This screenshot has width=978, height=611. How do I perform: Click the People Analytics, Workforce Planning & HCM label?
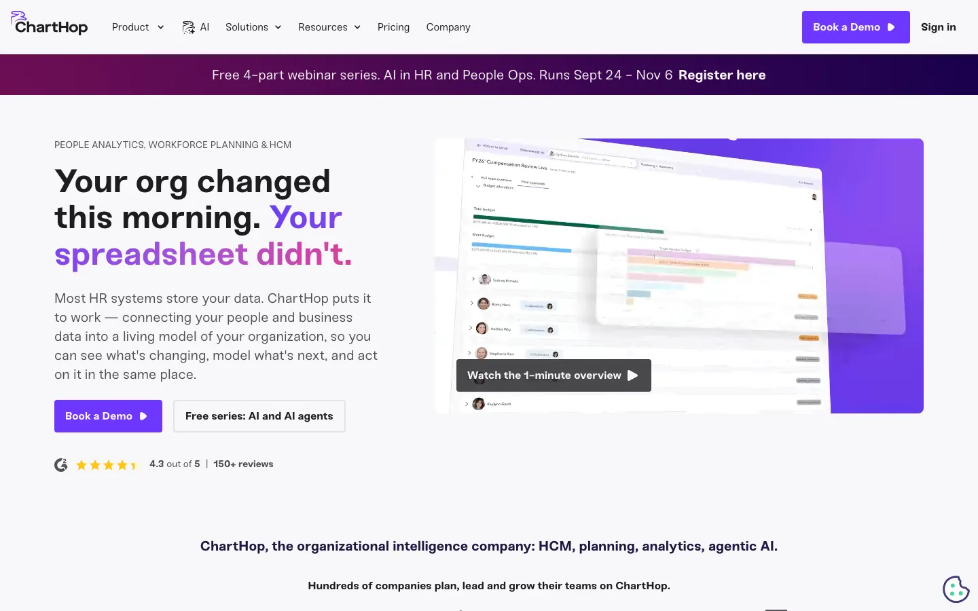[x=173, y=145]
